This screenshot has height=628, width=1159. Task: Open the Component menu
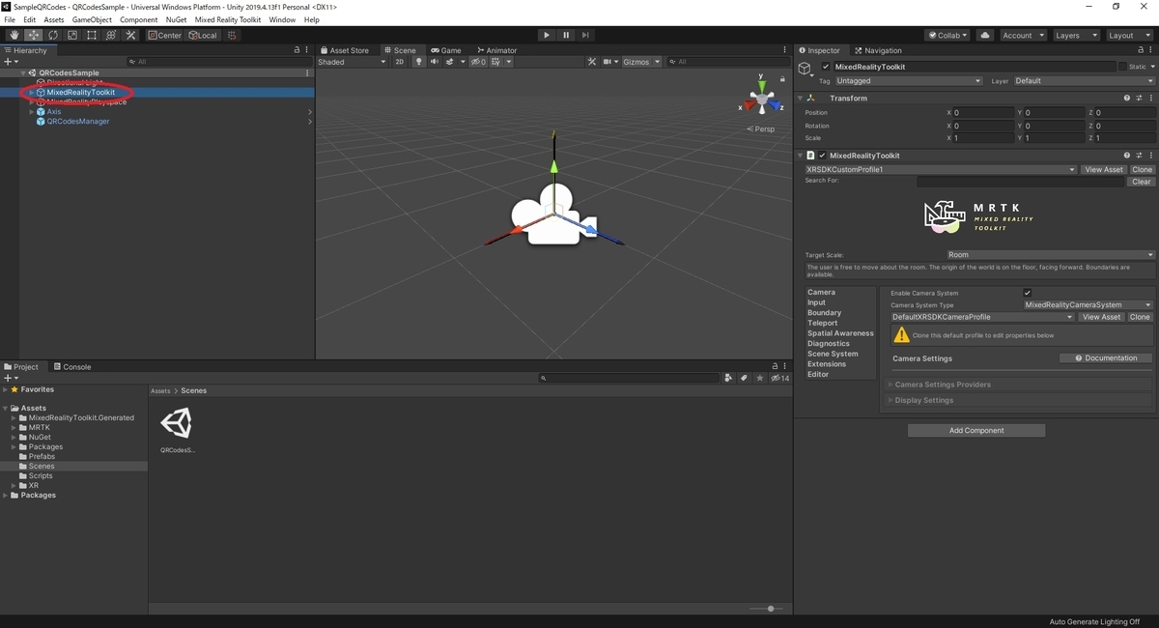[x=138, y=19]
